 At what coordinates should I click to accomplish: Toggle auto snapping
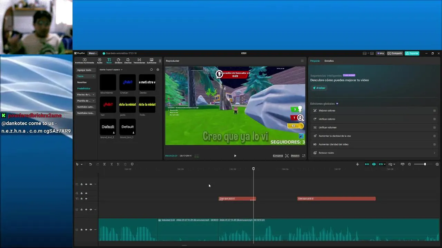click(x=374, y=164)
